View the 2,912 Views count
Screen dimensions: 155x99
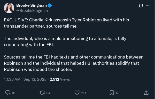tap(60, 79)
